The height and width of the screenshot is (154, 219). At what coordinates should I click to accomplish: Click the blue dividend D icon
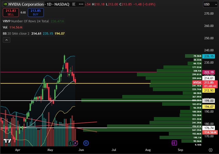click(86, 143)
